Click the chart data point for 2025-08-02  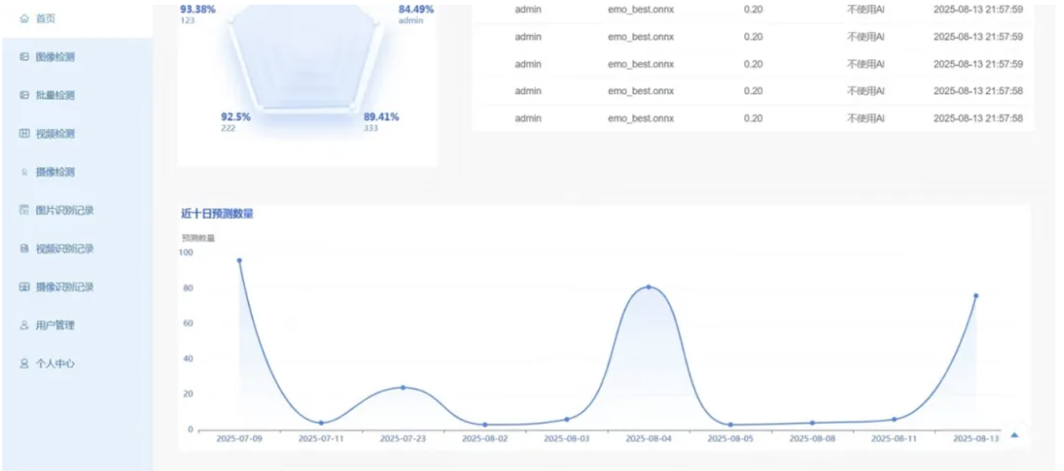485,424
